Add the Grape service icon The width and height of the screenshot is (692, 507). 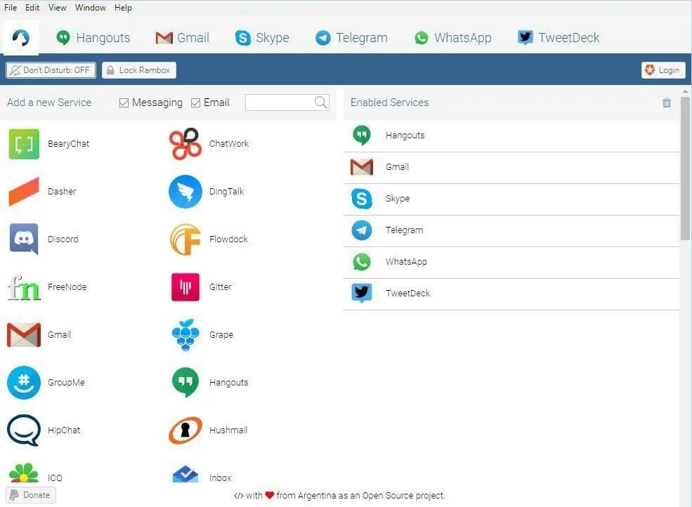[x=185, y=335]
